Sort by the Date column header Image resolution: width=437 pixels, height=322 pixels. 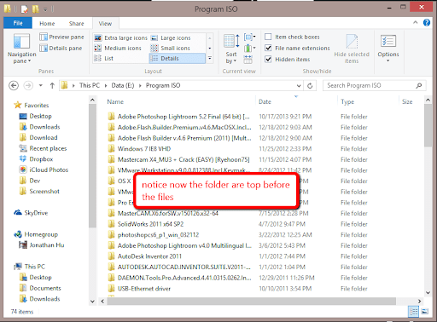pyautogui.click(x=265, y=101)
